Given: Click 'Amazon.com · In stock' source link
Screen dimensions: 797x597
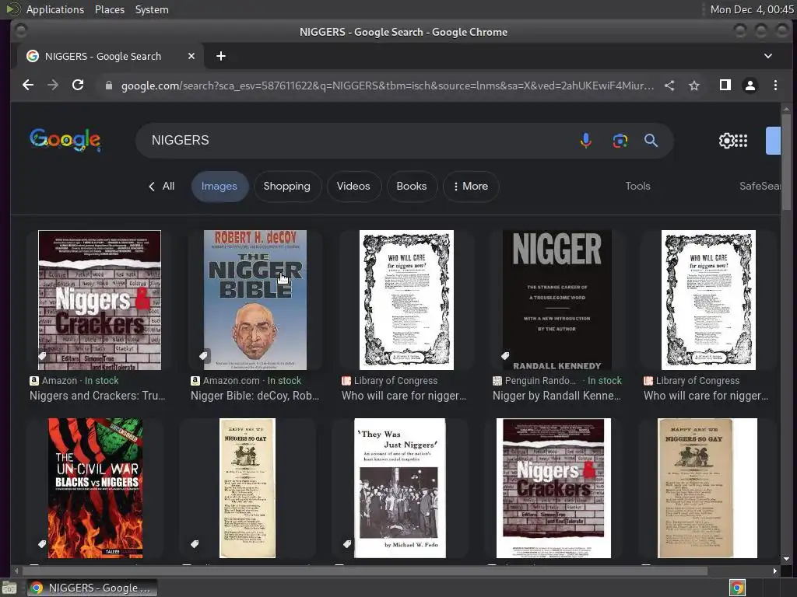Looking at the screenshot, I should point(247,381).
